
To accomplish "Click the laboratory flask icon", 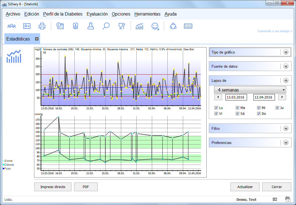I will click(x=90, y=26).
